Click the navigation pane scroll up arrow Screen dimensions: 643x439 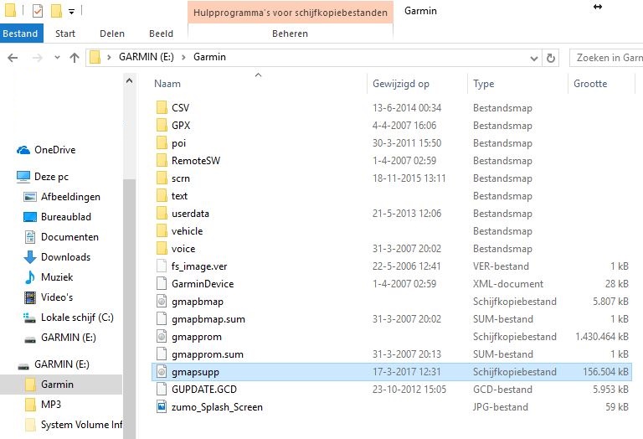coord(129,80)
